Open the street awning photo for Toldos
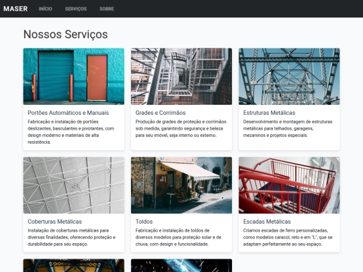This screenshot has width=363, height=272. 182,185
